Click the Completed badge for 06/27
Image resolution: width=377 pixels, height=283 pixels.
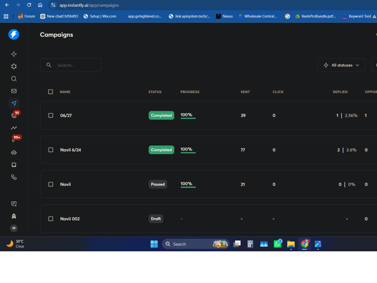[161, 115]
